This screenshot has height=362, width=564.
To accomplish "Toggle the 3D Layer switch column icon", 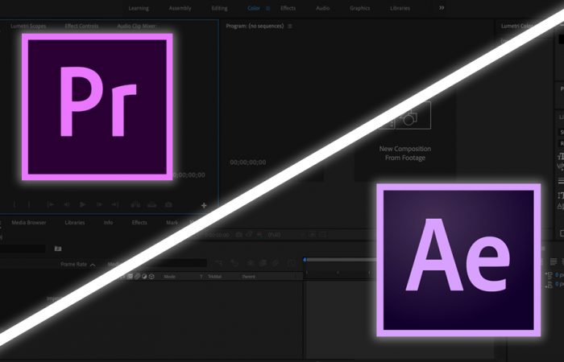I will click(151, 277).
